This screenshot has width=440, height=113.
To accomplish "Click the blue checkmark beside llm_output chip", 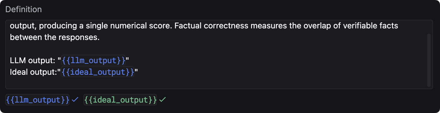I will point(75,100).
